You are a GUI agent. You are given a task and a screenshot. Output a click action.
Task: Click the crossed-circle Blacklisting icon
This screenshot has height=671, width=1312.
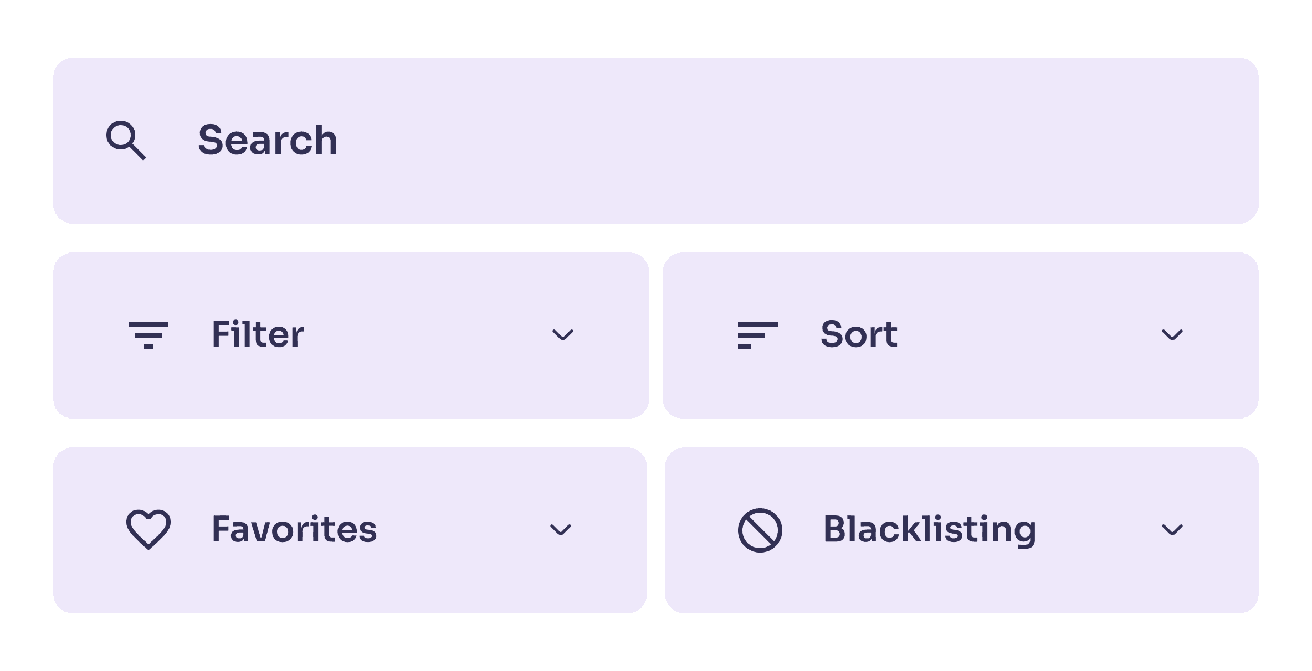(760, 530)
